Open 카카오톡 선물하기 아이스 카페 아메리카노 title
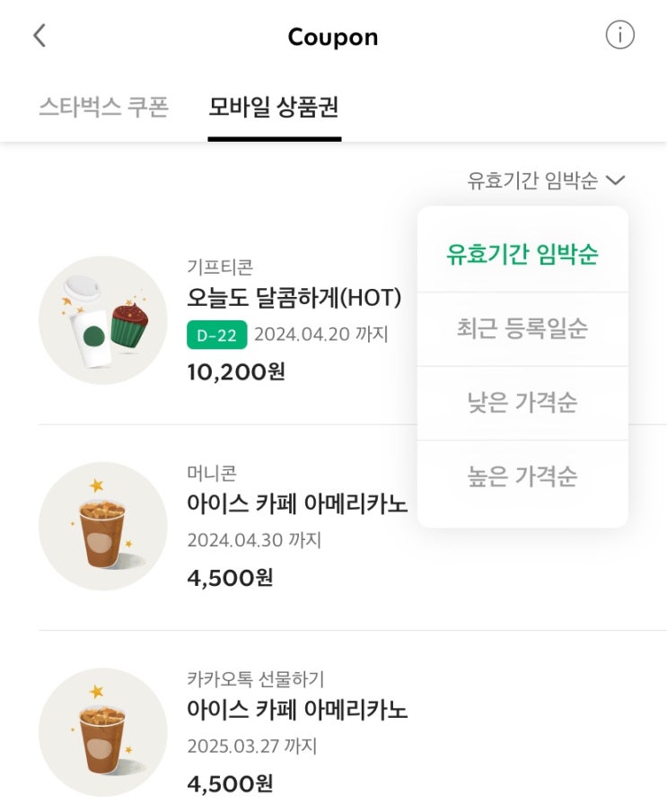Screen dimensions: 667x812 click(297, 710)
